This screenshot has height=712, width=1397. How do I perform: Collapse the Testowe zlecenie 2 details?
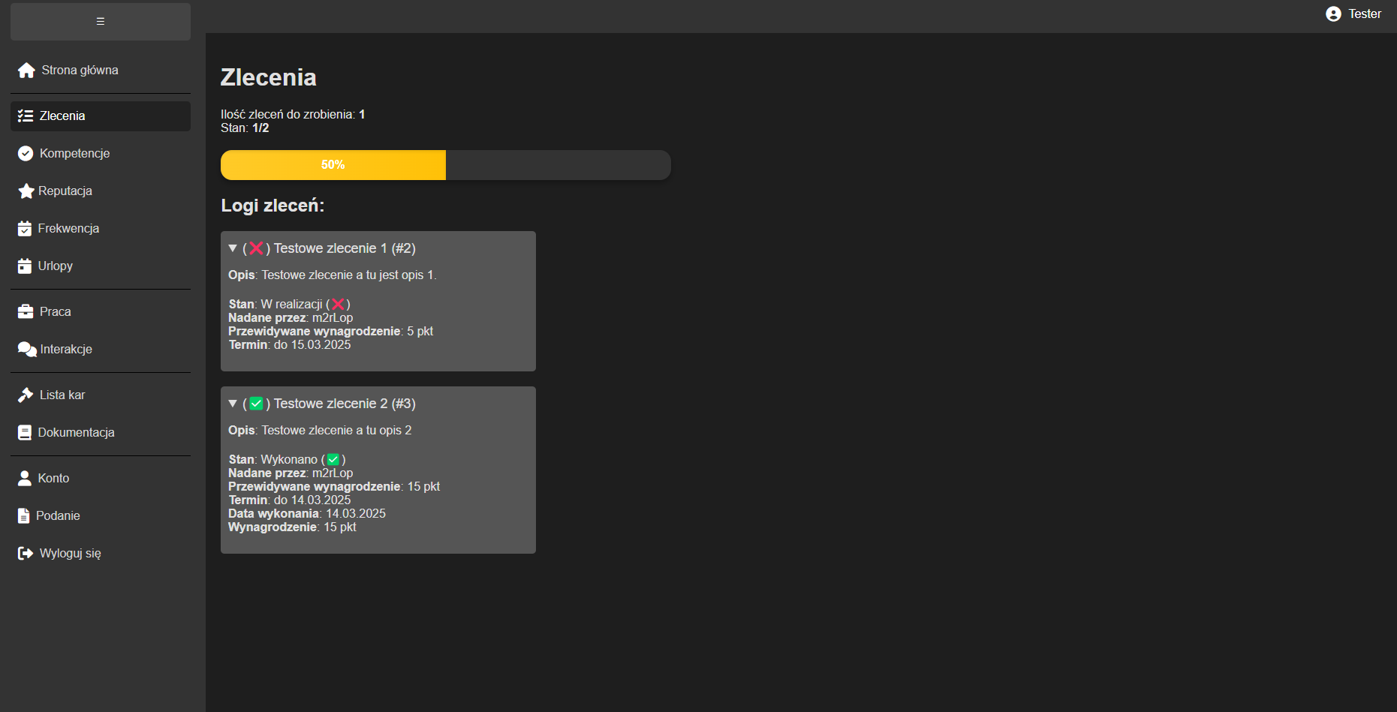coord(233,404)
